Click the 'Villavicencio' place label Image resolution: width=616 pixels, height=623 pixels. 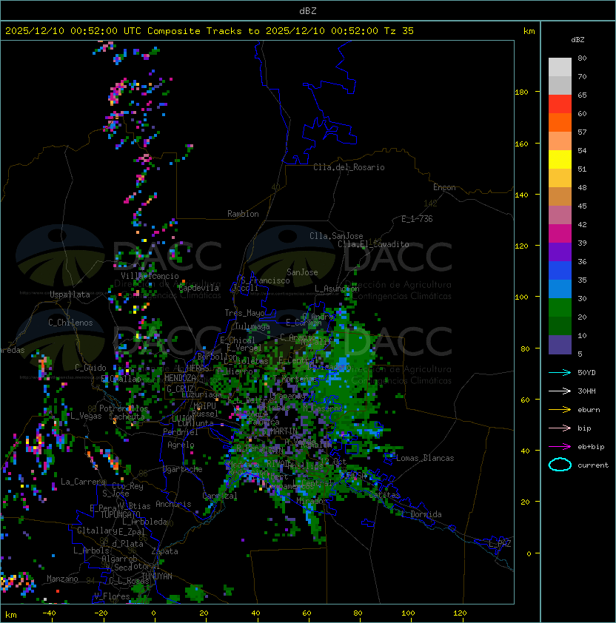pyautogui.click(x=150, y=276)
